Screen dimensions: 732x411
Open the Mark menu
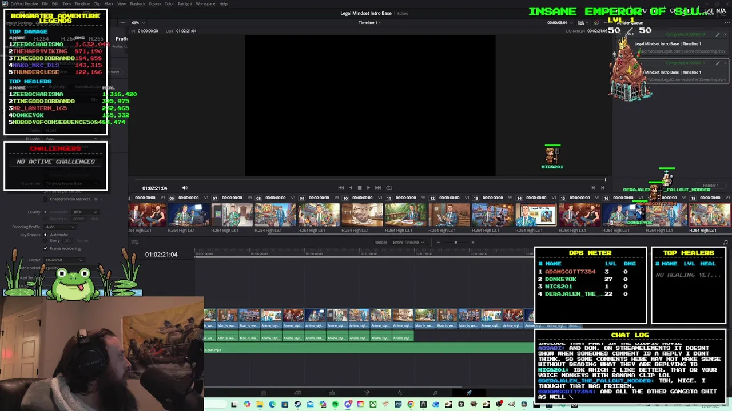[x=109, y=4]
